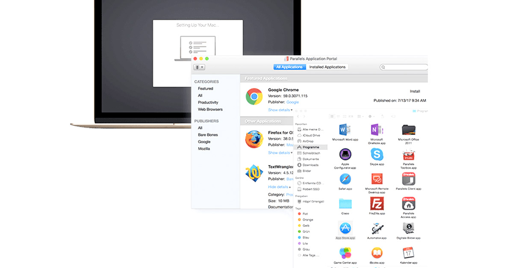Open Microsoft Remote Desktop.app icon
Viewport: 513px width, 268px height.
[377, 179]
